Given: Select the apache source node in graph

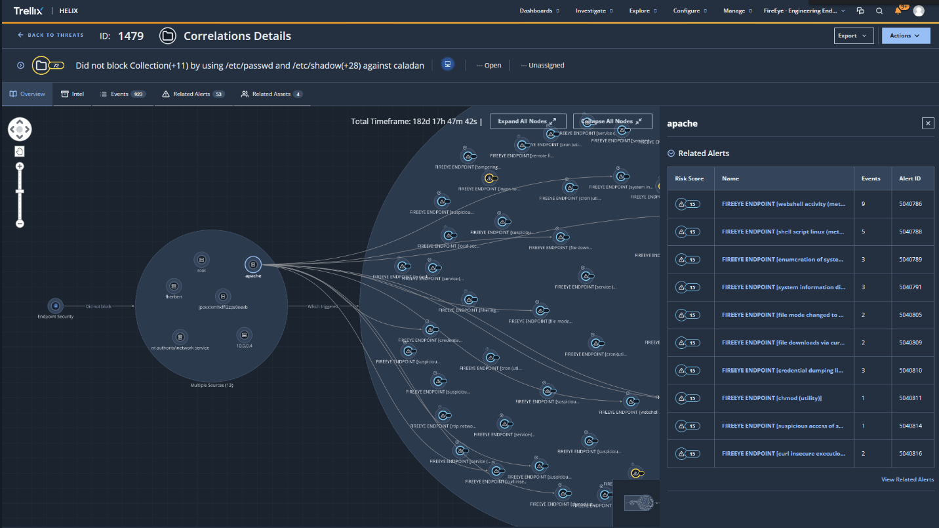Looking at the screenshot, I should click(253, 264).
